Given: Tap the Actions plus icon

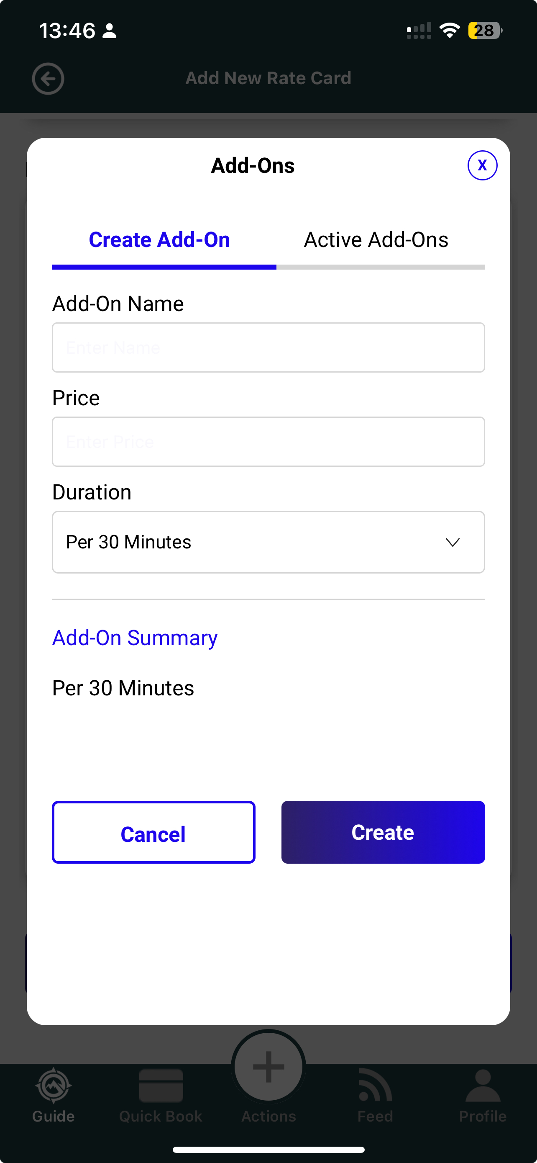Looking at the screenshot, I should pyautogui.click(x=268, y=1066).
